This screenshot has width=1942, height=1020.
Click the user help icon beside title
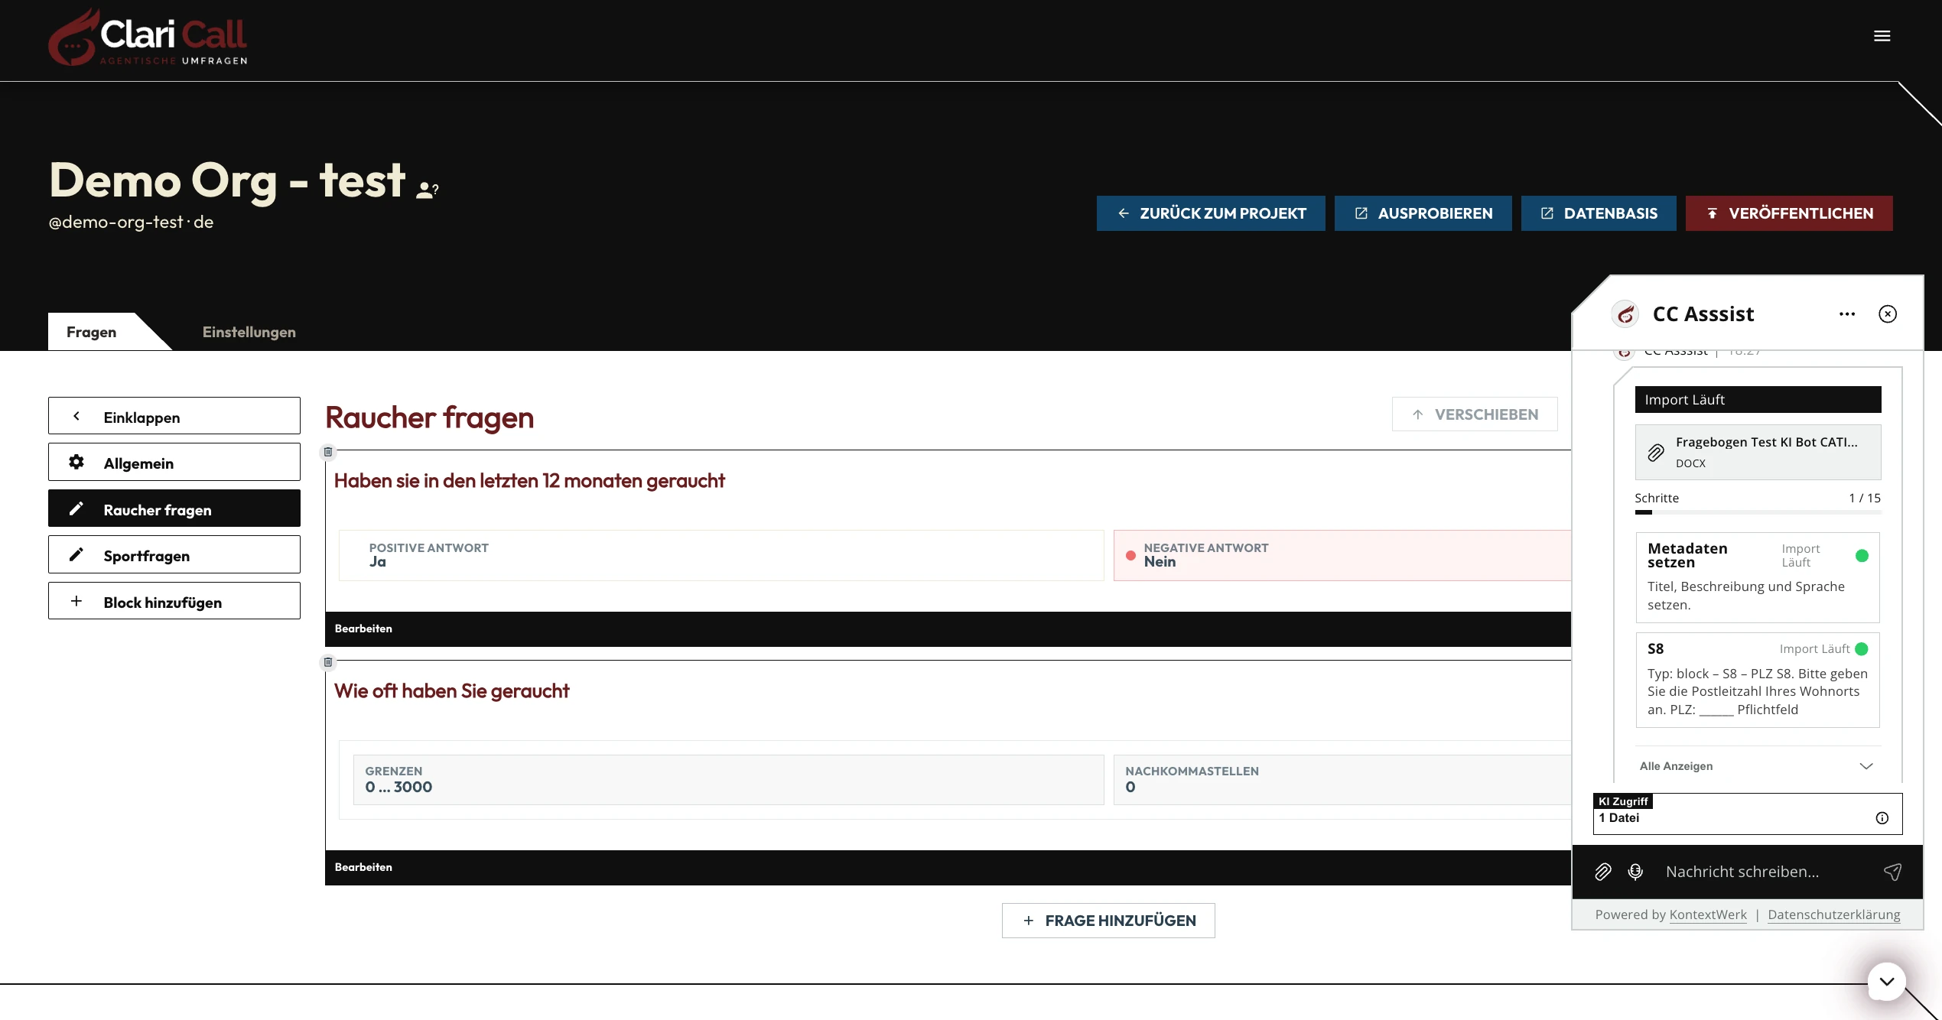pos(427,190)
